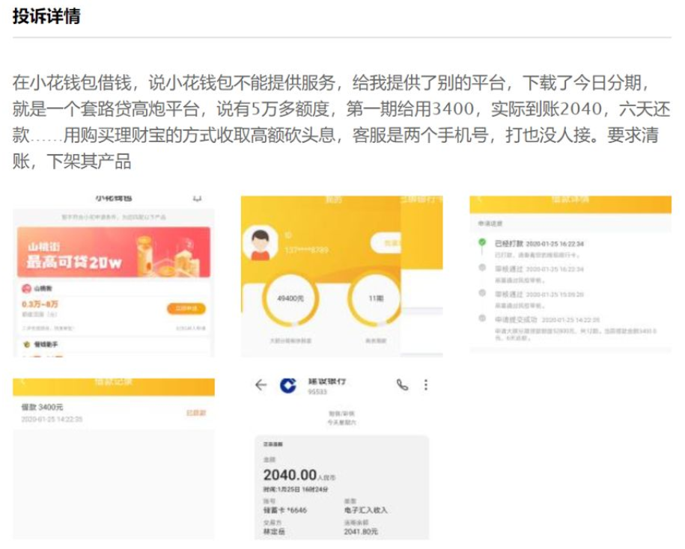The width and height of the screenshot is (685, 549).
Task: Click the 山桃街 最高可贷20w banner
Action: (114, 252)
